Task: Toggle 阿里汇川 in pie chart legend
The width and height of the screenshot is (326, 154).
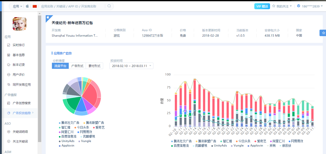Action: click(x=66, y=132)
